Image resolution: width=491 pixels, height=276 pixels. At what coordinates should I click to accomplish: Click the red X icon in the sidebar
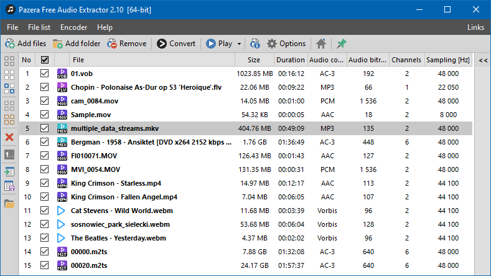point(9,137)
